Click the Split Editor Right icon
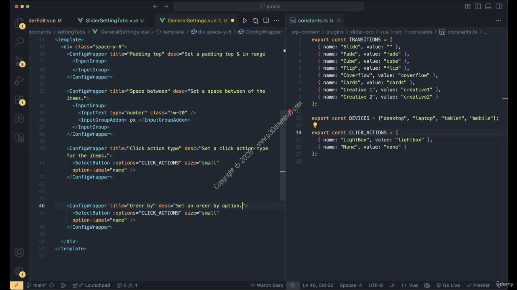 tap(266, 21)
